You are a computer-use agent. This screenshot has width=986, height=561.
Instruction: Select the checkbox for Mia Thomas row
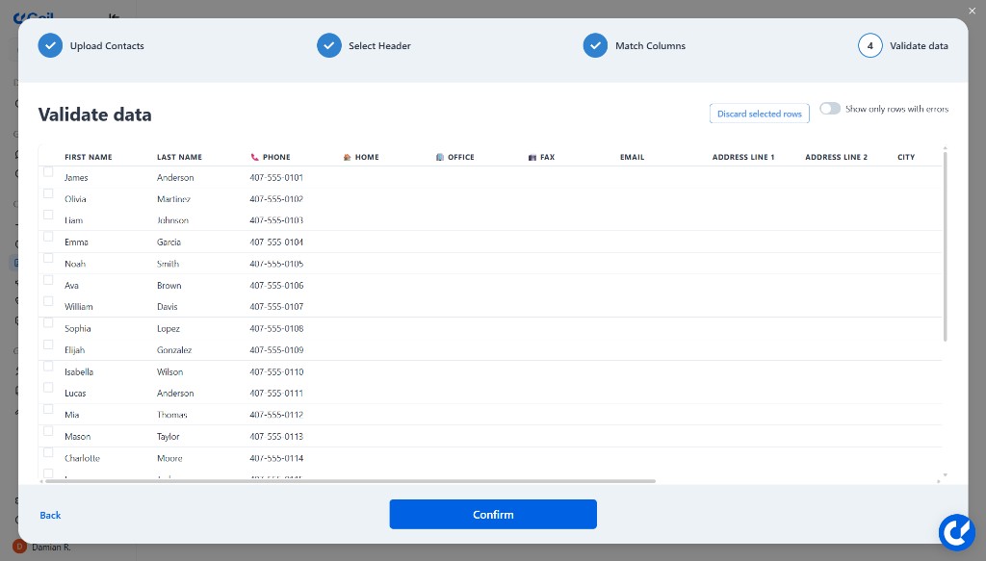48,409
